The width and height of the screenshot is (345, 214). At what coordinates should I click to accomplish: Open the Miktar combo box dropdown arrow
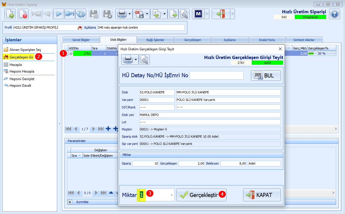tap(172, 195)
